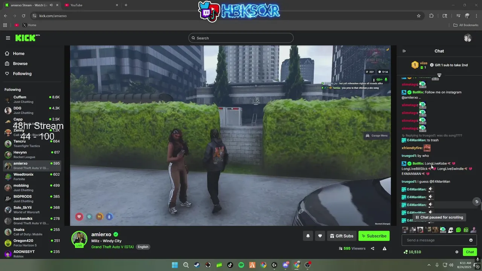Click the sunglasses ghost emote in quick emotes
Image resolution: width=482 pixels, height=271 pixels.
coord(451,230)
